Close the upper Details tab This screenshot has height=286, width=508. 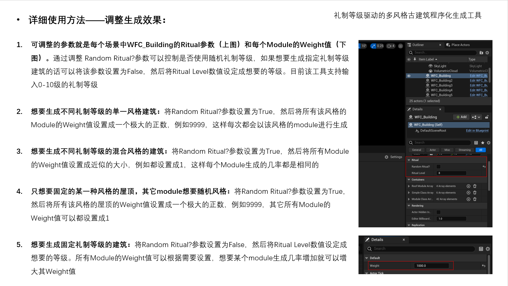[x=440, y=109]
